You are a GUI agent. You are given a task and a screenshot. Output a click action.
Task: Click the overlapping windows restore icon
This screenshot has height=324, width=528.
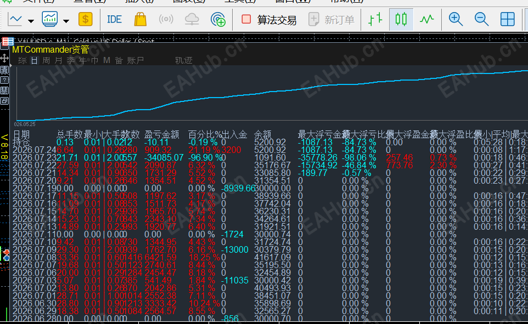(x=4, y=100)
